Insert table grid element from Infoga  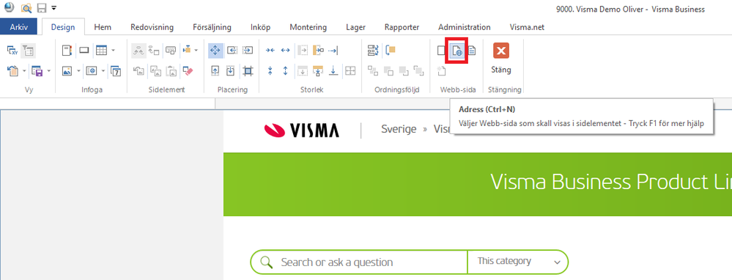(x=101, y=50)
